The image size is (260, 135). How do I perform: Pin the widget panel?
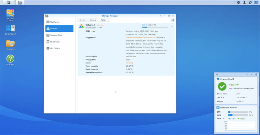tap(251, 74)
